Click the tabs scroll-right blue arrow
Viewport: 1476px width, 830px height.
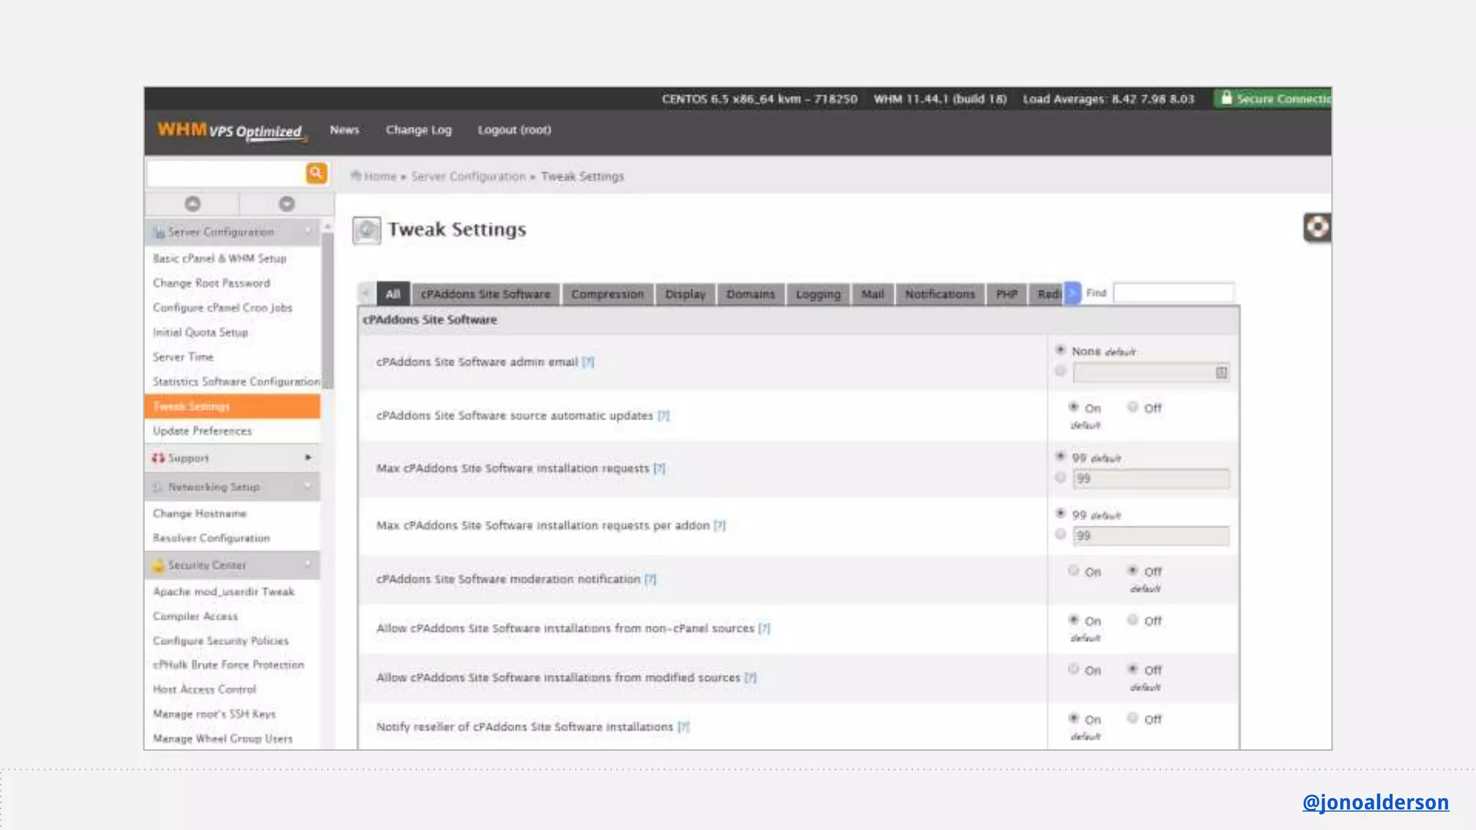click(x=1072, y=293)
